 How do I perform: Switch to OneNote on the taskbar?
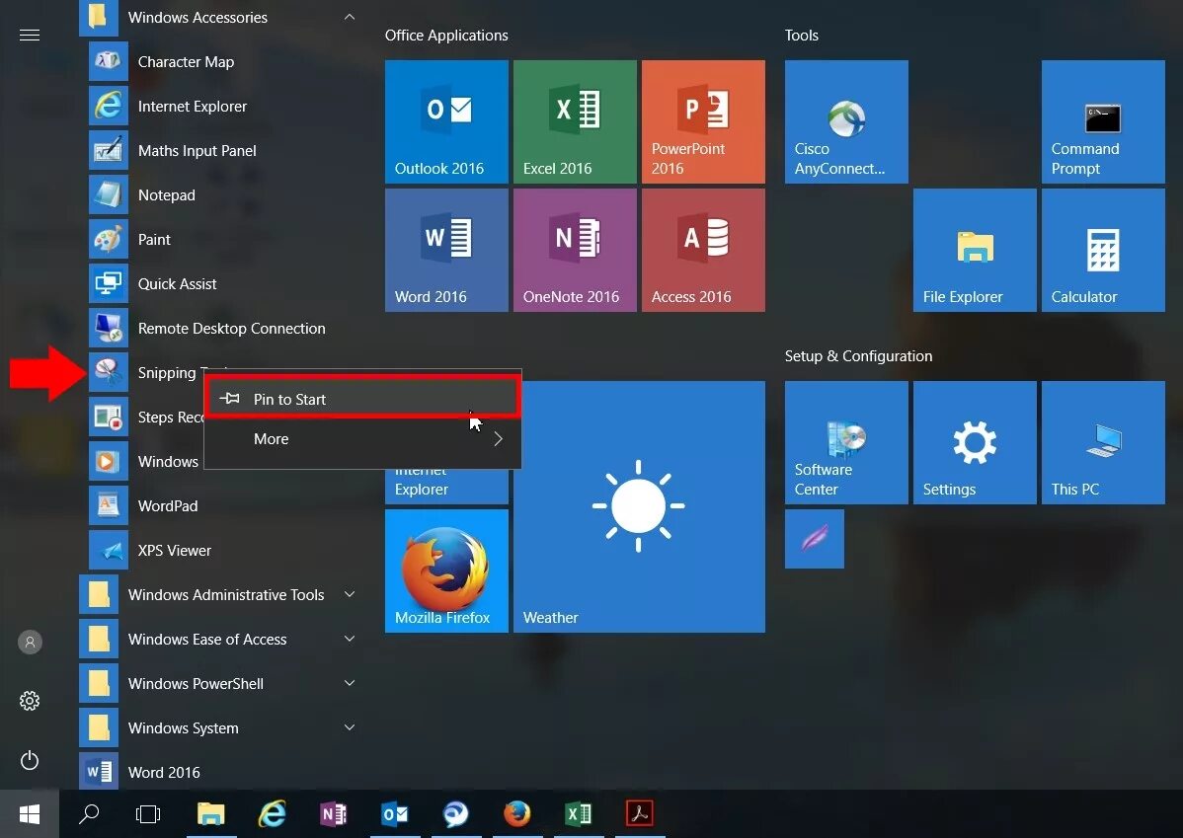334,814
